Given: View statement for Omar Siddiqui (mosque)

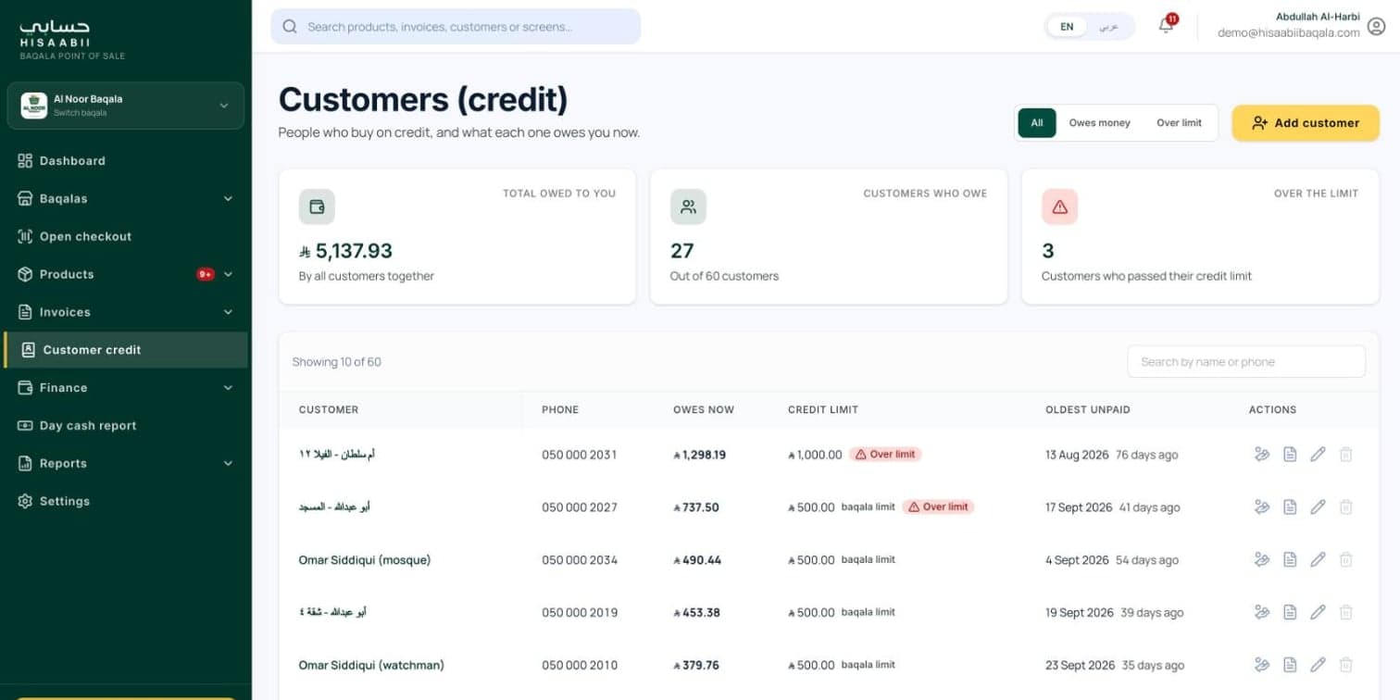Looking at the screenshot, I should point(1290,559).
